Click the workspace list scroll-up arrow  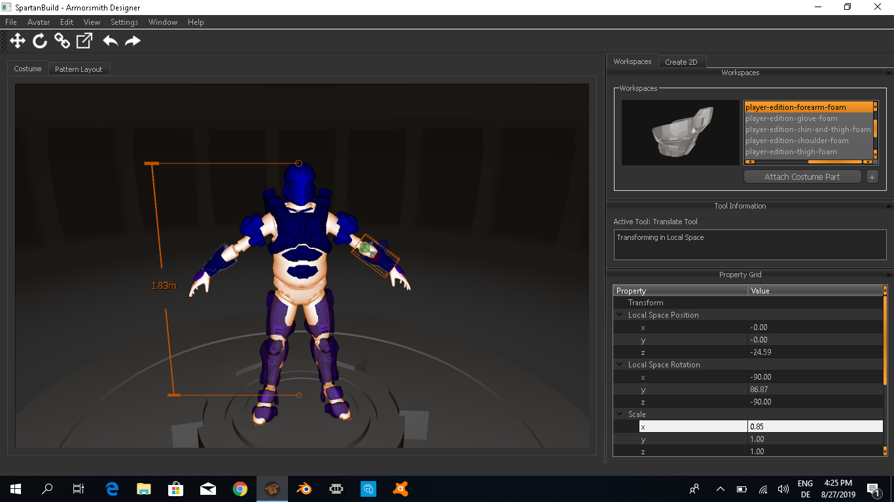[x=876, y=105]
